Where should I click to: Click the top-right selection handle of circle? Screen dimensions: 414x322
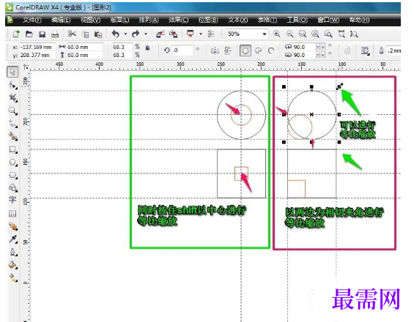coord(339,86)
